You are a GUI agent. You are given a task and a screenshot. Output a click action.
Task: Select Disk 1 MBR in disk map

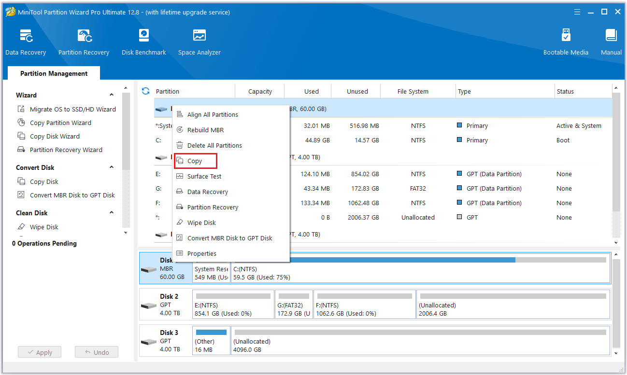tap(165, 268)
